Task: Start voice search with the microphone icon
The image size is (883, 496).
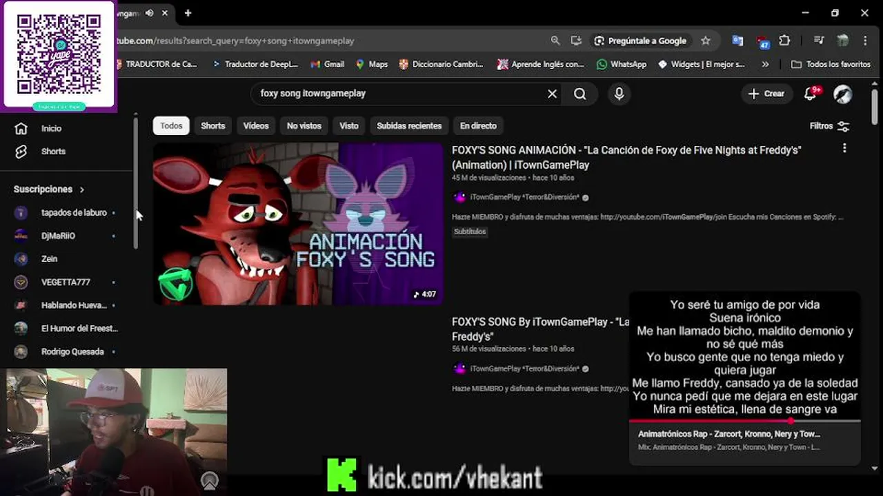Action: (619, 94)
